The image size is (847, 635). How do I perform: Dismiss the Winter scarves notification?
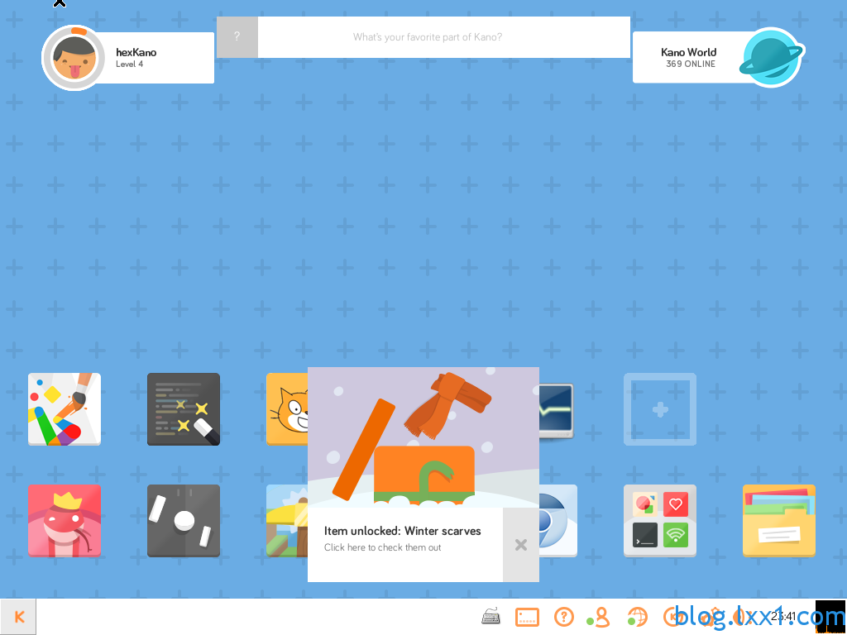point(521,545)
